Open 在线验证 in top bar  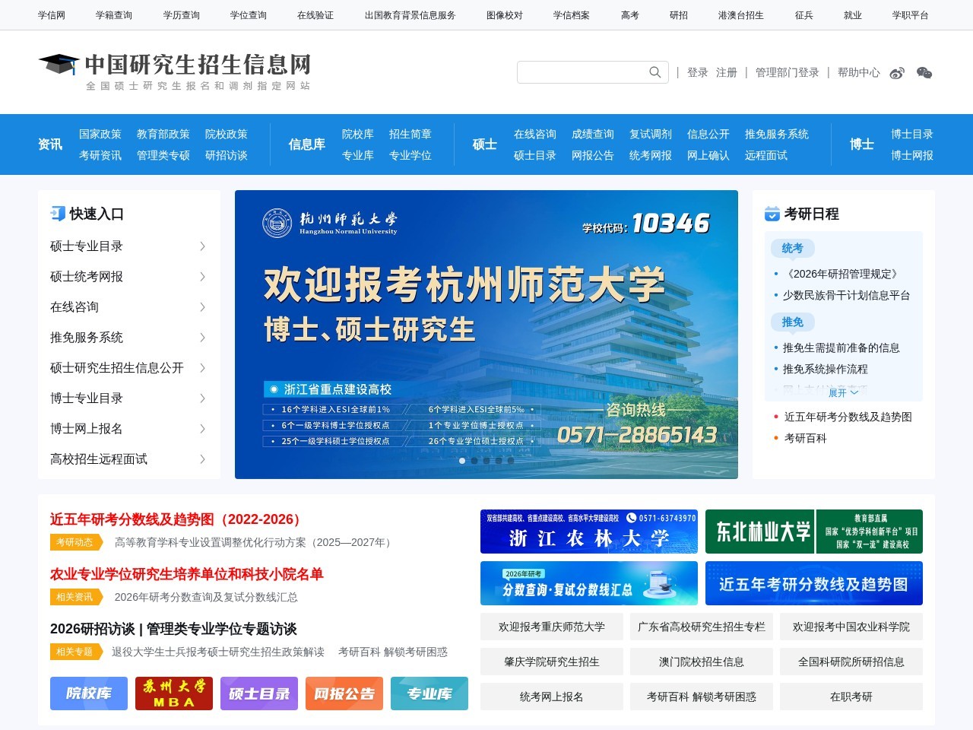[x=315, y=15]
